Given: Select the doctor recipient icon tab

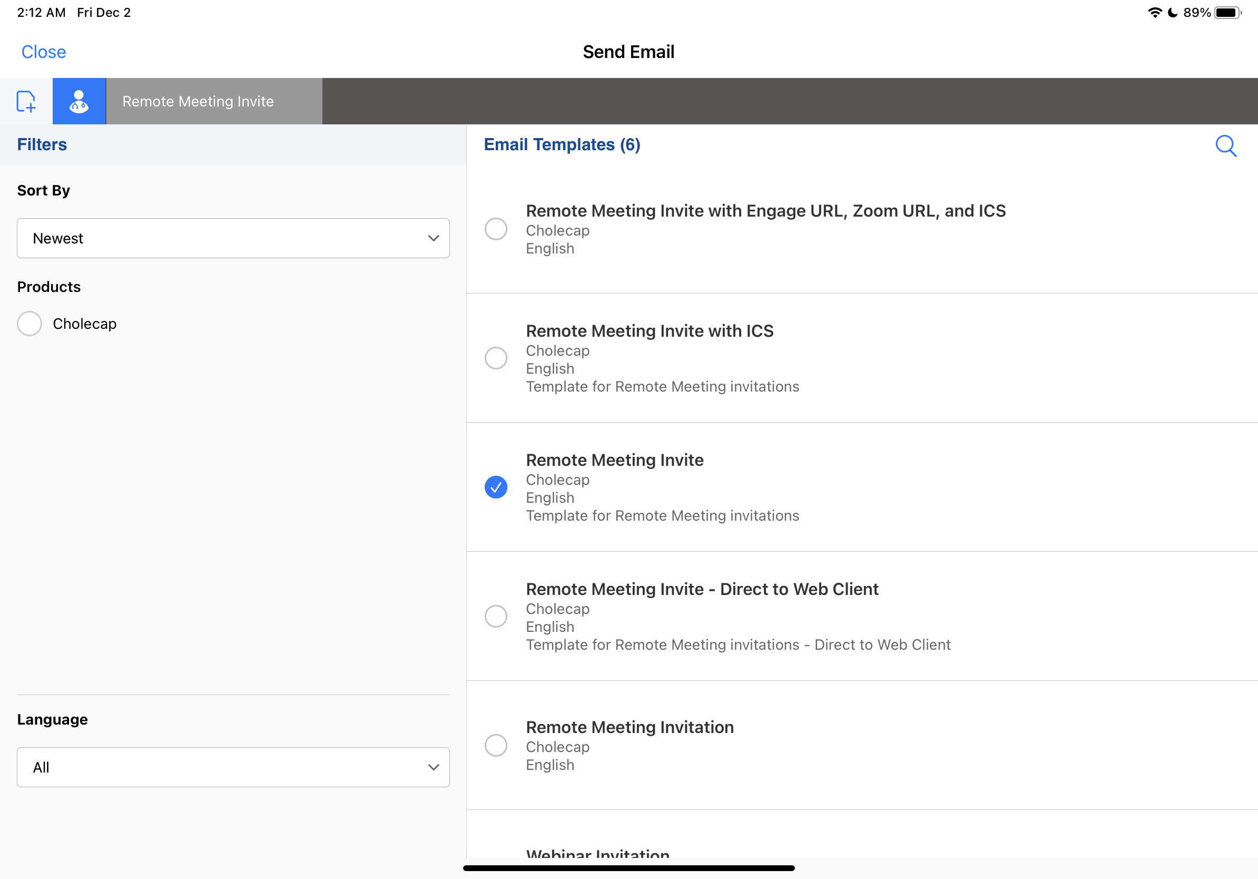Looking at the screenshot, I should (79, 101).
